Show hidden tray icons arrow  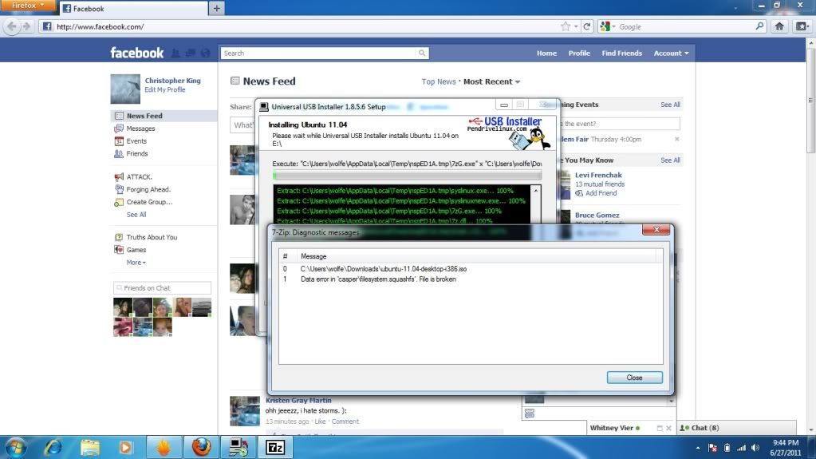[x=698, y=448]
